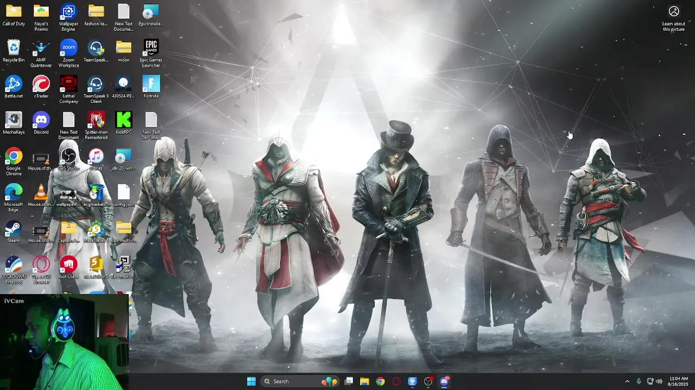Launch LOCKDOWN Protocol
Screen dimensions: 695x390
(14, 270)
